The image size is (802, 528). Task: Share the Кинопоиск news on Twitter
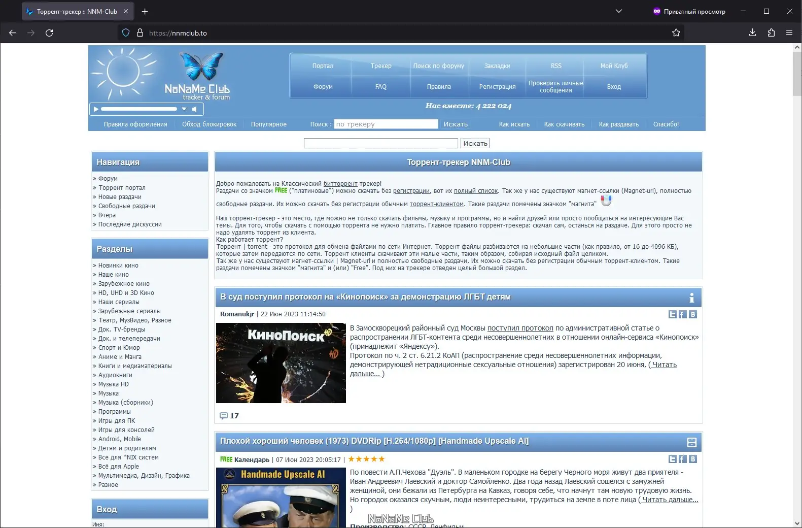673,314
